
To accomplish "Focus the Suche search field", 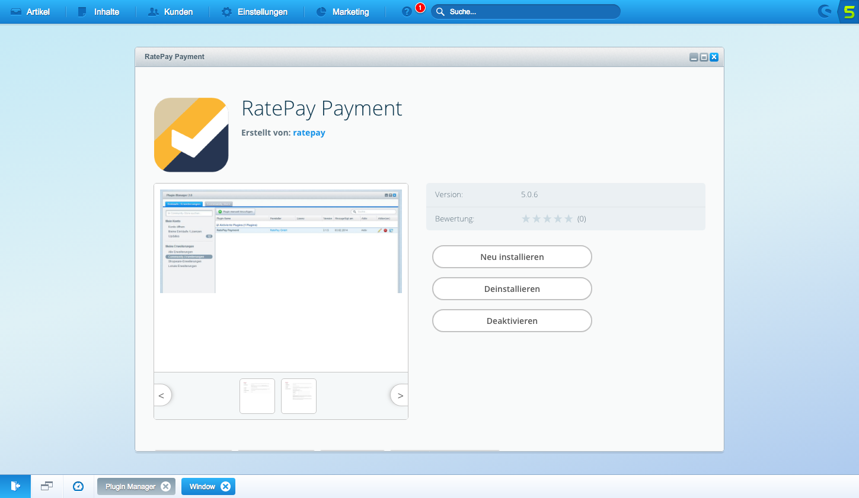I will click(x=525, y=12).
